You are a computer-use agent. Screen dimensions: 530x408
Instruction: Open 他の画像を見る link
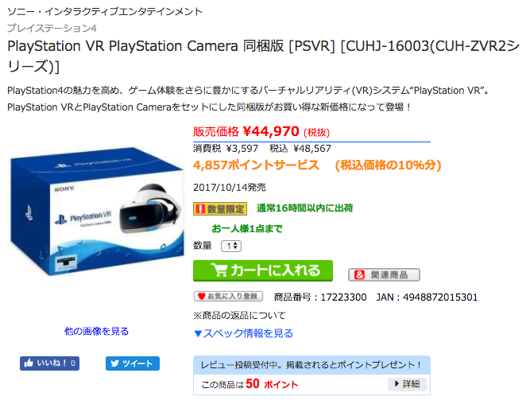tap(97, 331)
